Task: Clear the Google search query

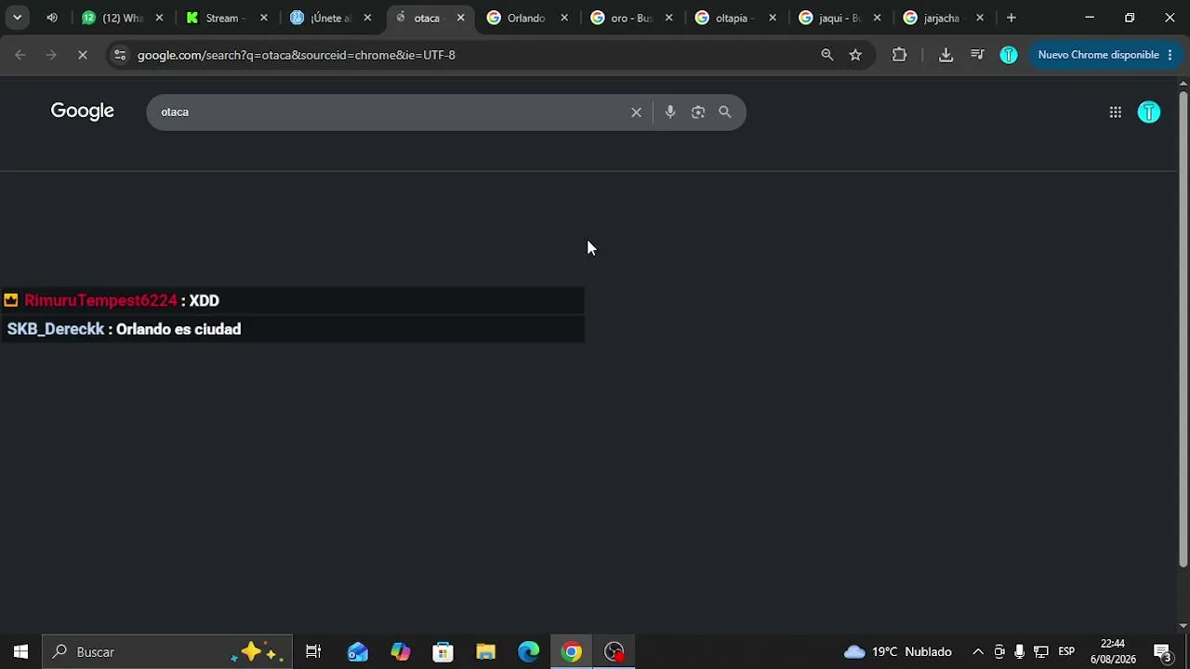Action: pos(636,111)
